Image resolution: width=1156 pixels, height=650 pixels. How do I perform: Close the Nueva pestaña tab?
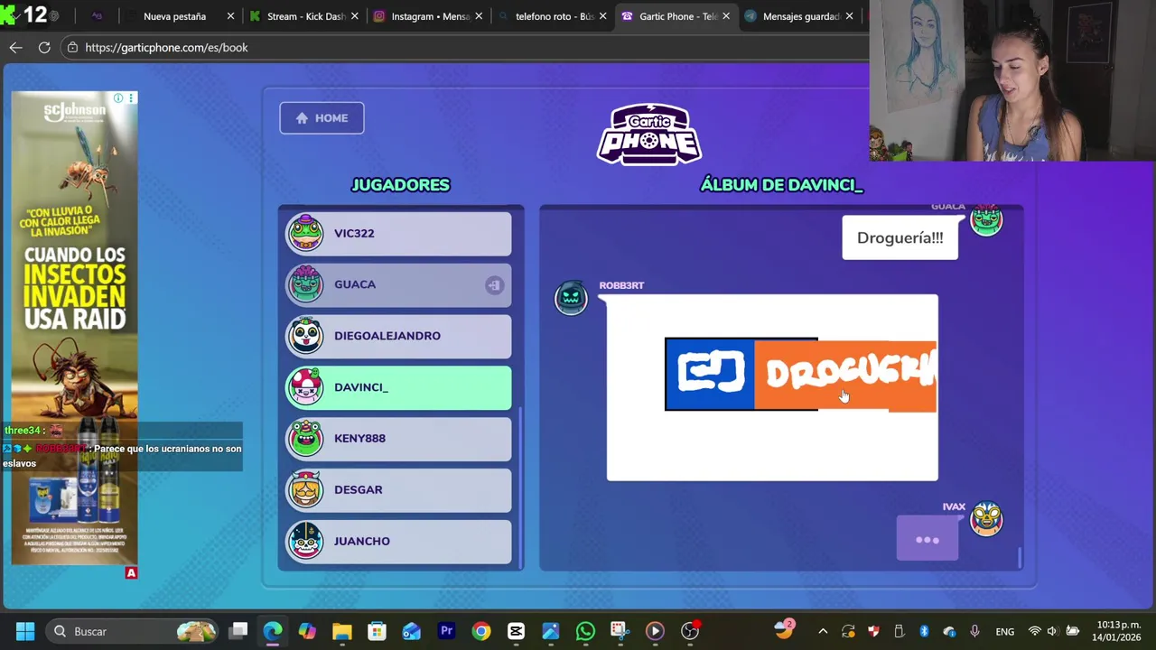230,16
